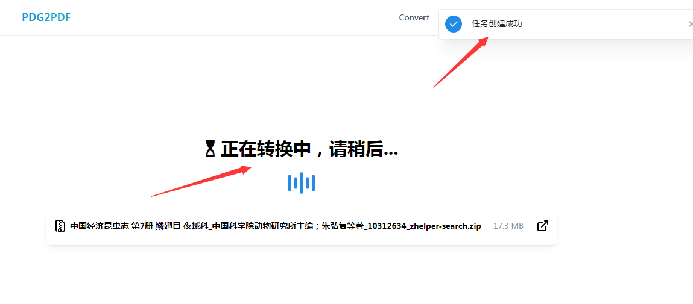
Task: Click the 任务创建成功 notification text
Action: (x=496, y=24)
